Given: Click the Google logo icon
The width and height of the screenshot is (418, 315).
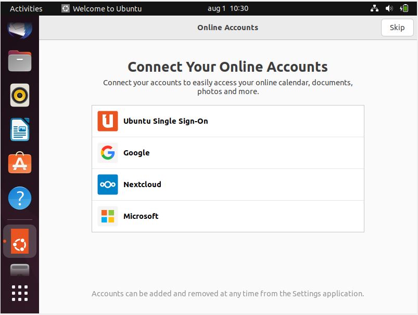Looking at the screenshot, I should pyautogui.click(x=108, y=153).
